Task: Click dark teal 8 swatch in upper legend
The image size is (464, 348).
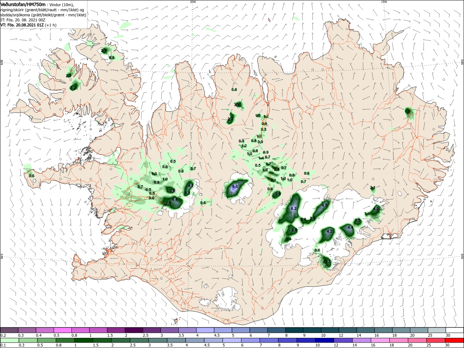Action: [x=294, y=330]
